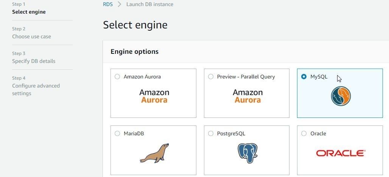The width and height of the screenshot is (389, 177).
Task: Click the MariaDB seal logo
Action: tap(154, 153)
